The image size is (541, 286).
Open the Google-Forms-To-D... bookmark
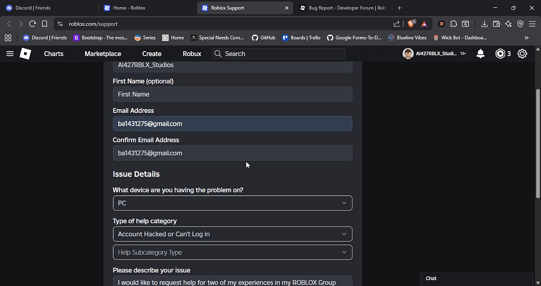pyautogui.click(x=354, y=37)
